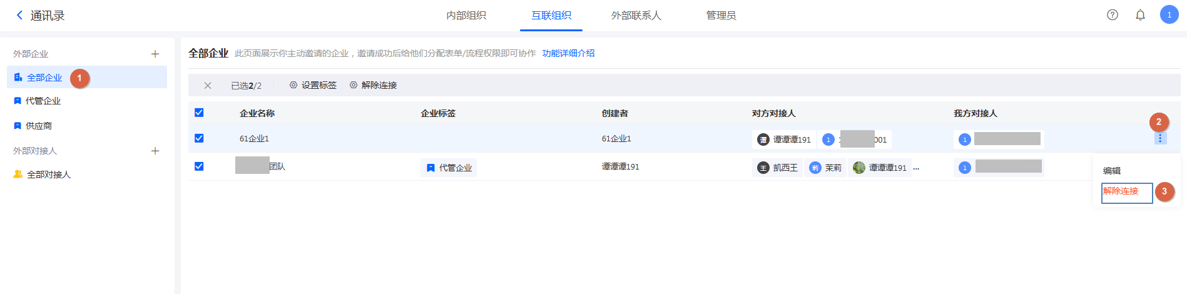Uncheck the 61企业1 row checkbox
Screen dimensions: 1187x294
(199, 138)
